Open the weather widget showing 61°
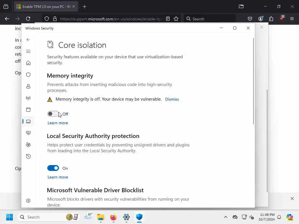This screenshot has height=224, width=299. [x=88, y=217]
